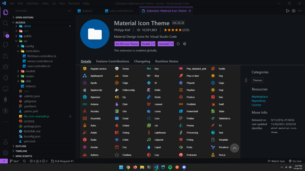Viewport: 305px width, 171px height.
Task: Open Spotify from the taskbar
Action: click(x=170, y=167)
